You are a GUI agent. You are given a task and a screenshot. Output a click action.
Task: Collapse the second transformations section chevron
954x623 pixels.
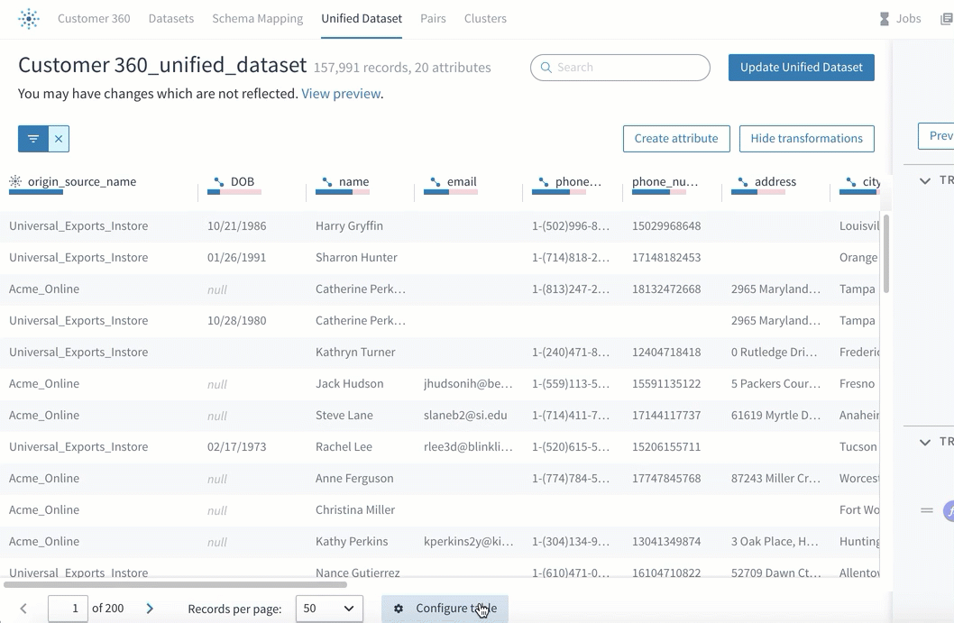point(925,443)
